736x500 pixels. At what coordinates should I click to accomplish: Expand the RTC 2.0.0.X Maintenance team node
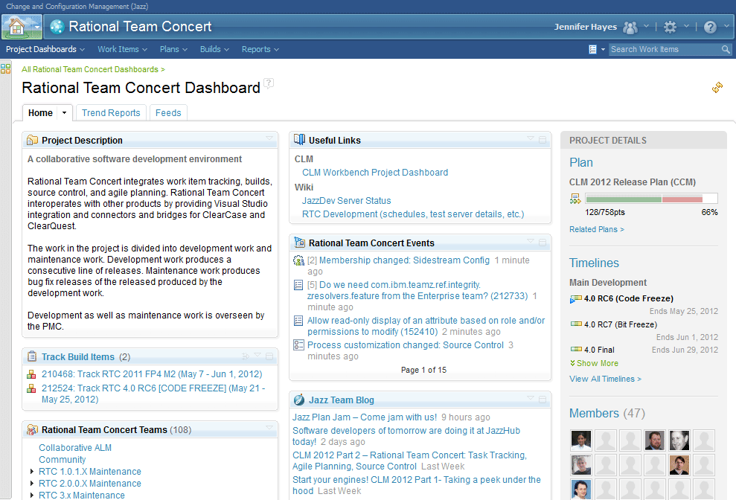[31, 483]
